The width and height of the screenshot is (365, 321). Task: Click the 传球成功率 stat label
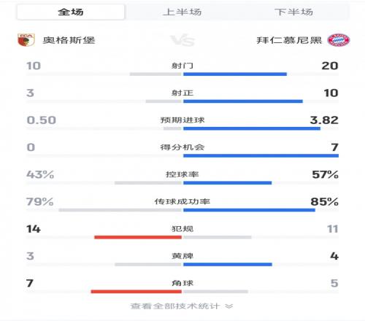click(x=182, y=201)
